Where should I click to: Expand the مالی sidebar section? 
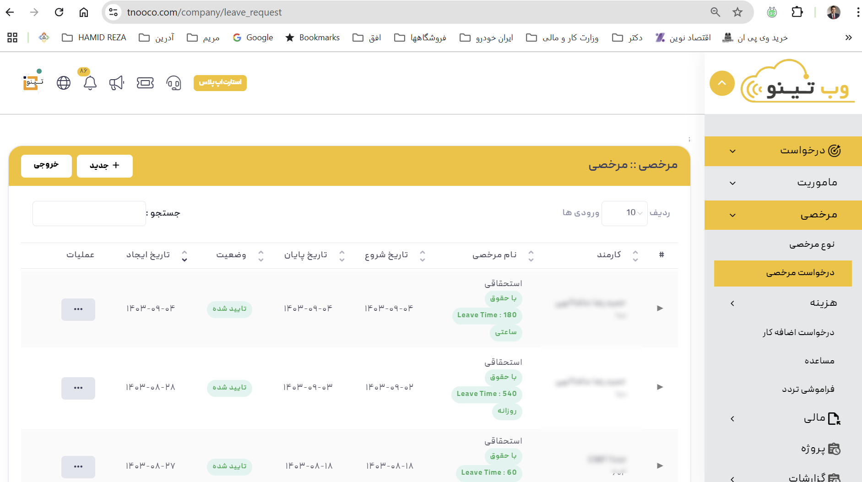coord(783,418)
